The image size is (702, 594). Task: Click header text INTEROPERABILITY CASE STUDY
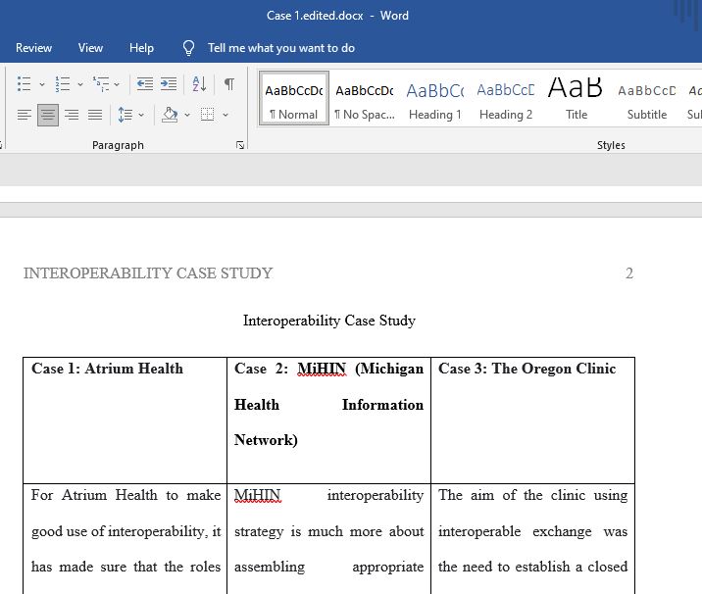pos(148,273)
